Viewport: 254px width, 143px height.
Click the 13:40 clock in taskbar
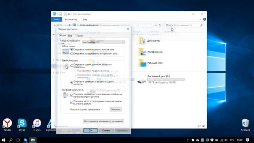point(240,140)
